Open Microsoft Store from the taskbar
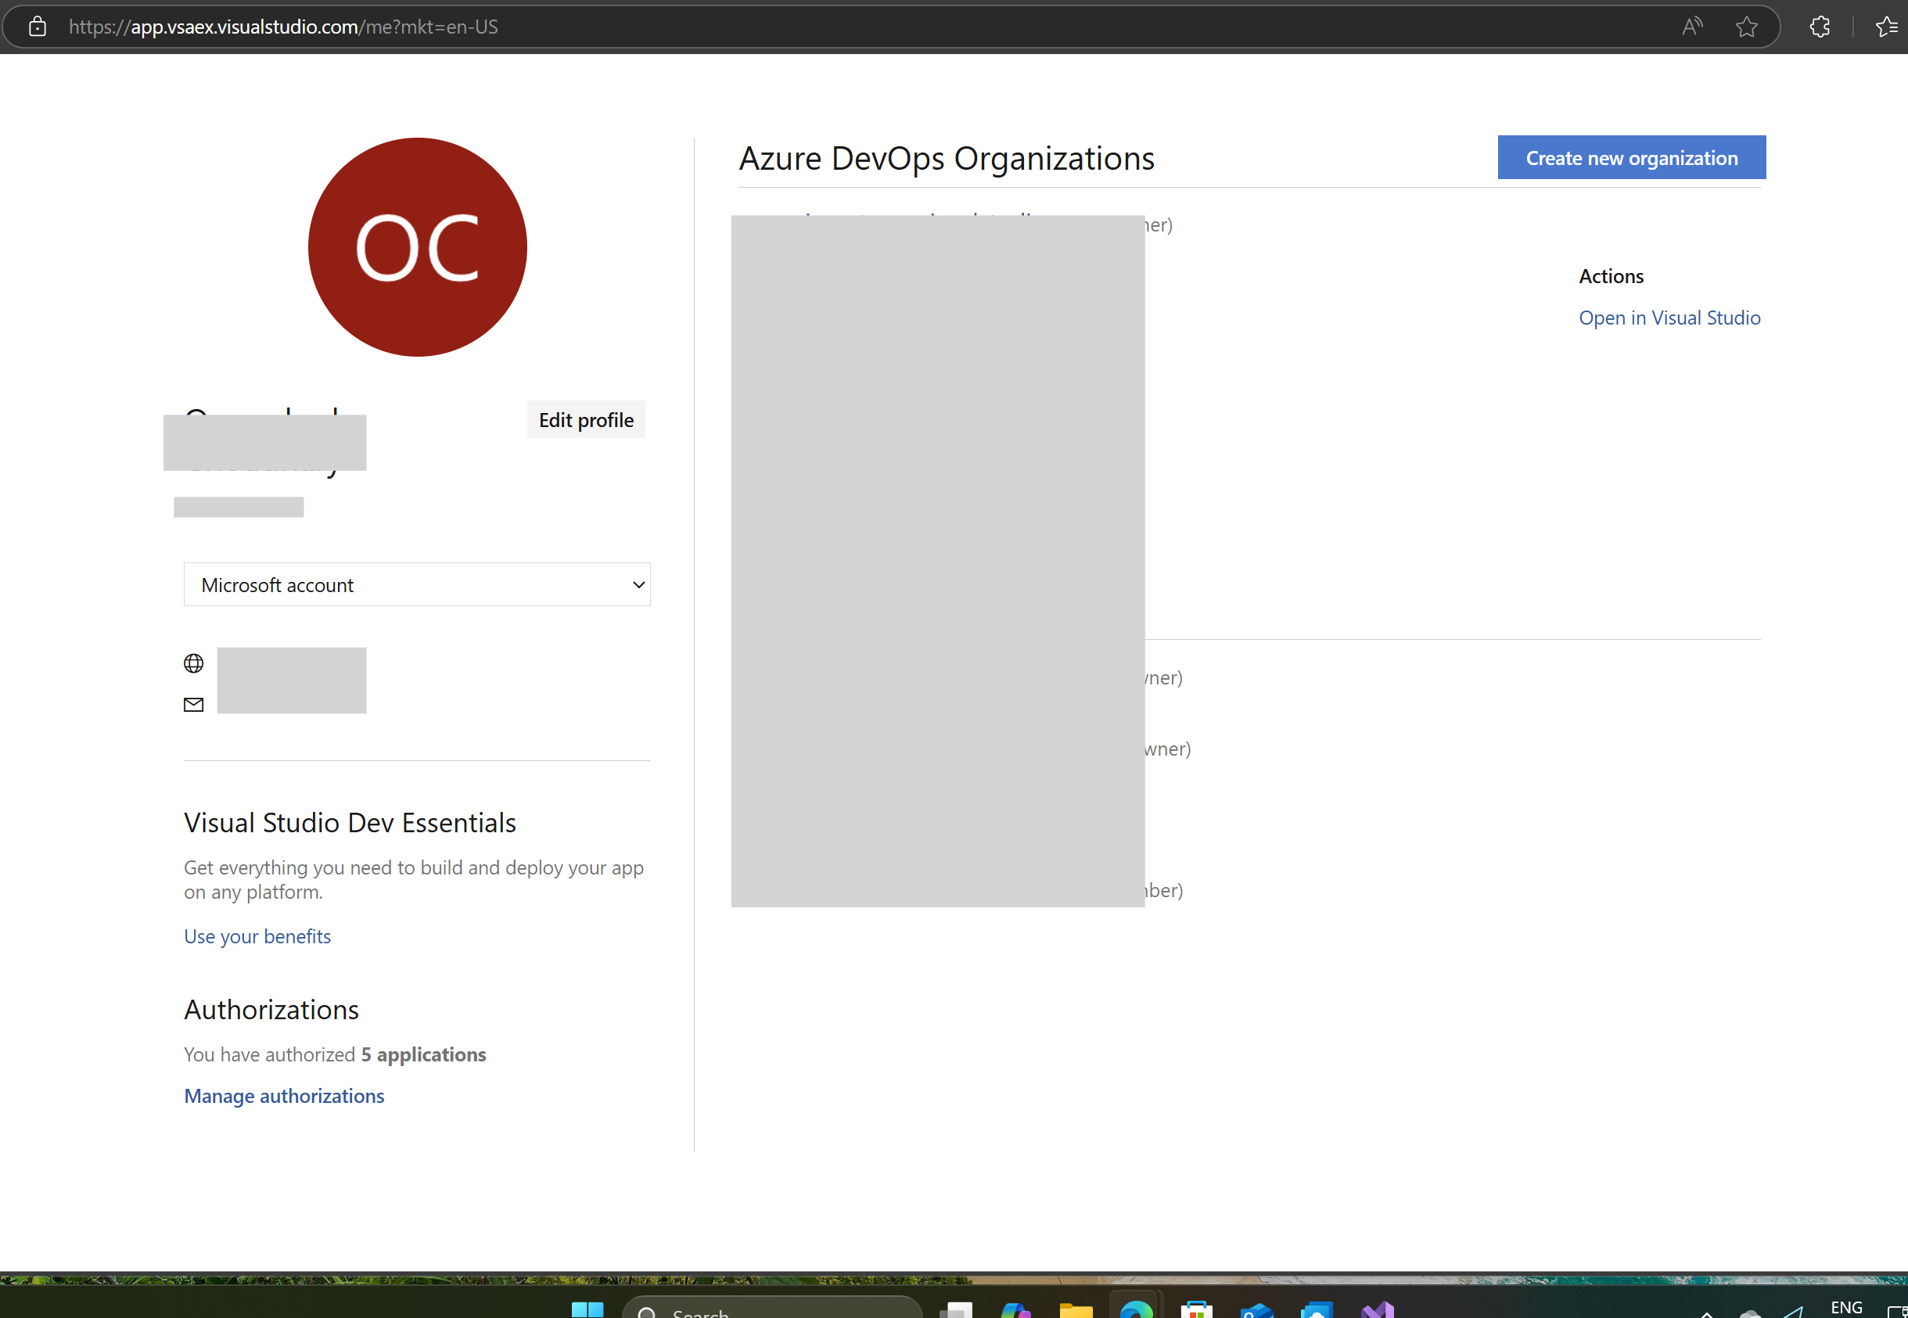The image size is (1908, 1318). (x=1196, y=1309)
